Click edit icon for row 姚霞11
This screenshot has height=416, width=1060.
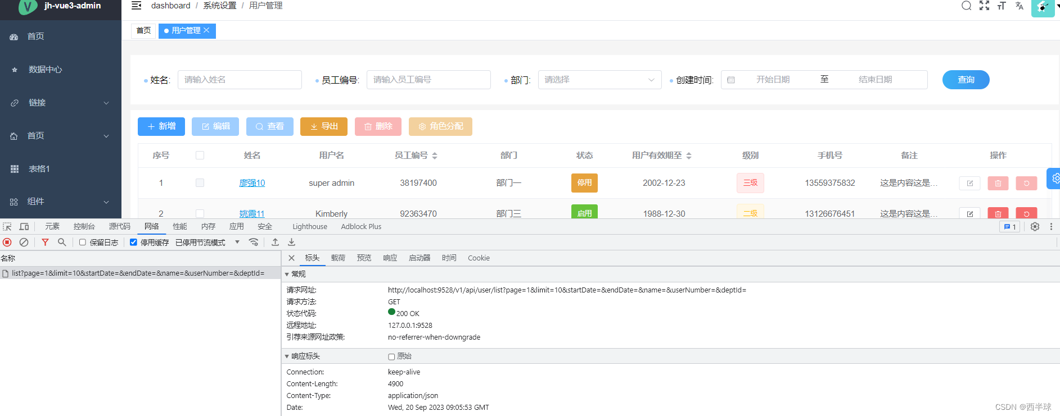click(969, 213)
